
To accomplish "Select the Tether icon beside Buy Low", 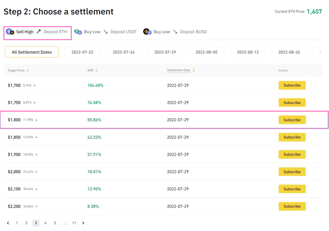I will click(x=78, y=32).
